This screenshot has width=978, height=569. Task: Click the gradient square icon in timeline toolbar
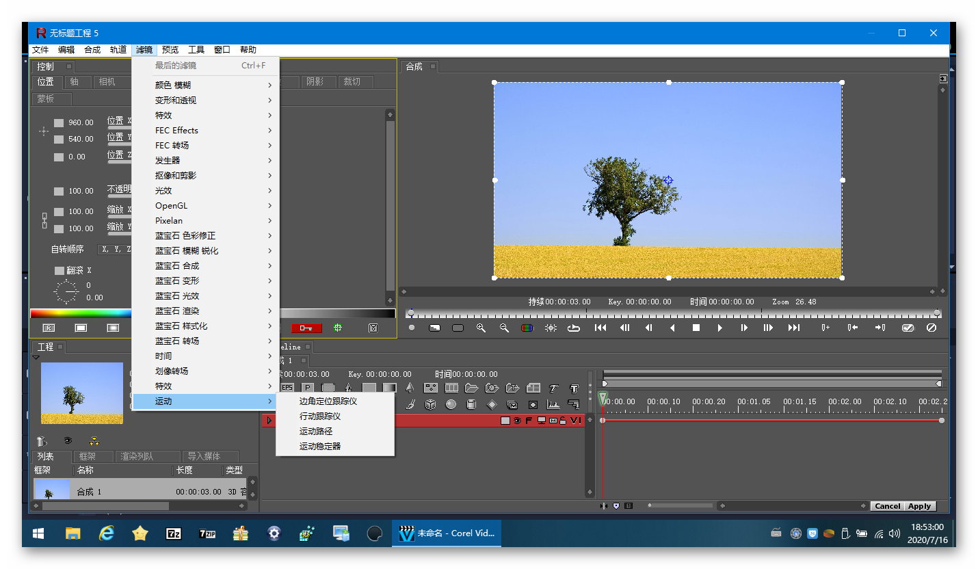click(389, 388)
